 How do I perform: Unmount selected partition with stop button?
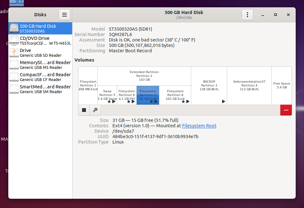tap(84, 110)
